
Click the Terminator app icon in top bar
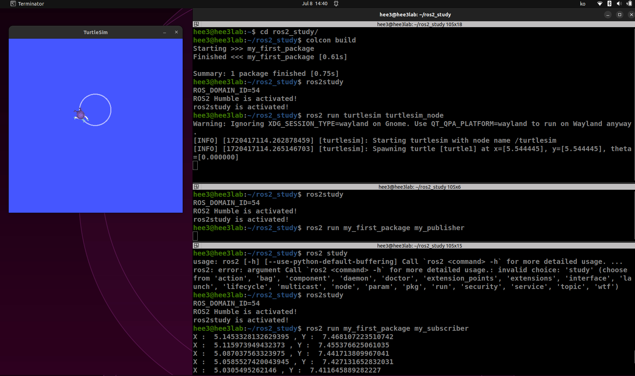click(x=13, y=3)
